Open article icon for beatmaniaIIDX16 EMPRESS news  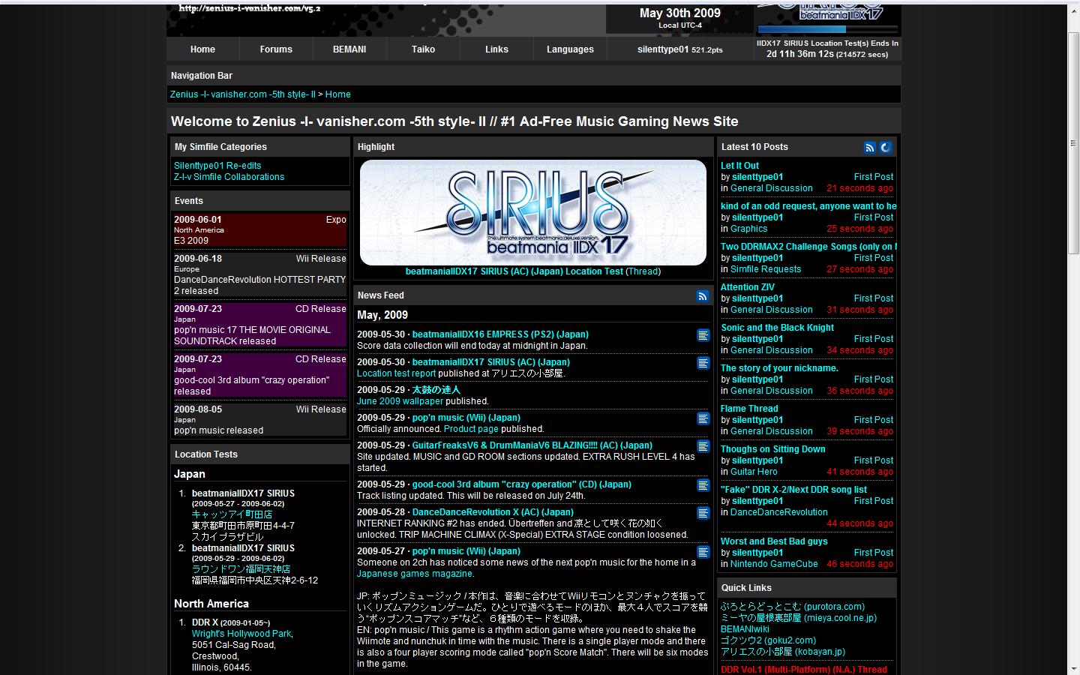pos(703,335)
